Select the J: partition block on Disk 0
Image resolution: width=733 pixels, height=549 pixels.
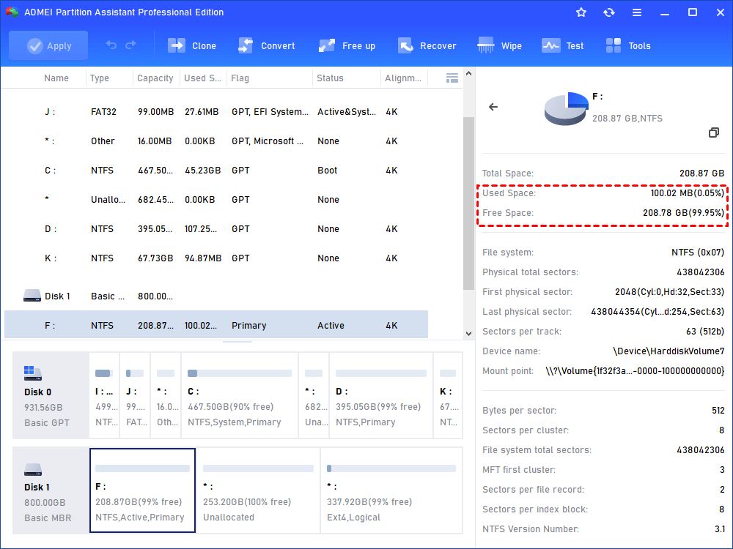point(135,395)
